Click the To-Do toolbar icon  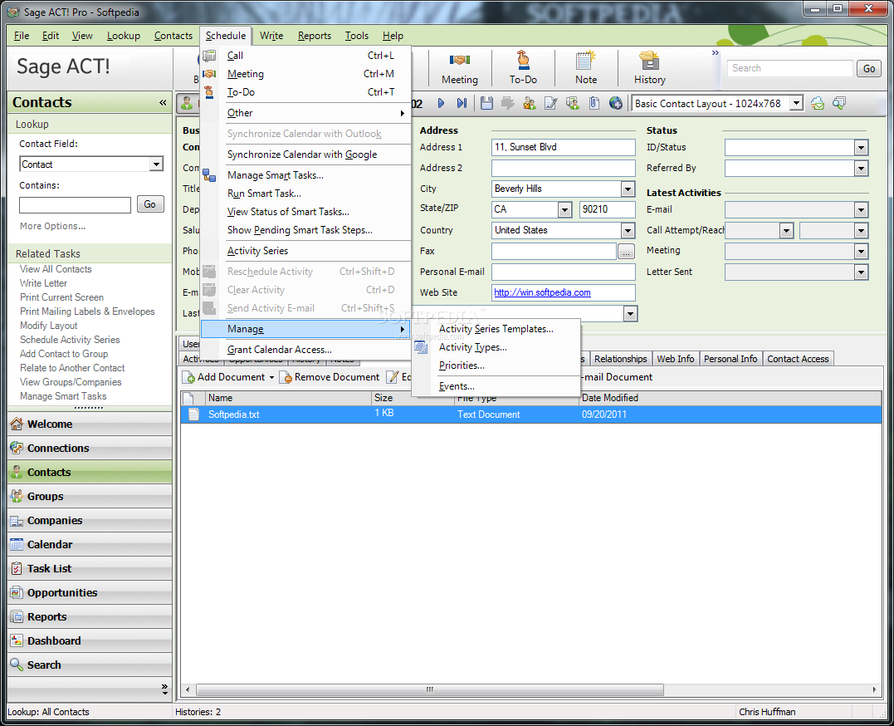tap(523, 67)
